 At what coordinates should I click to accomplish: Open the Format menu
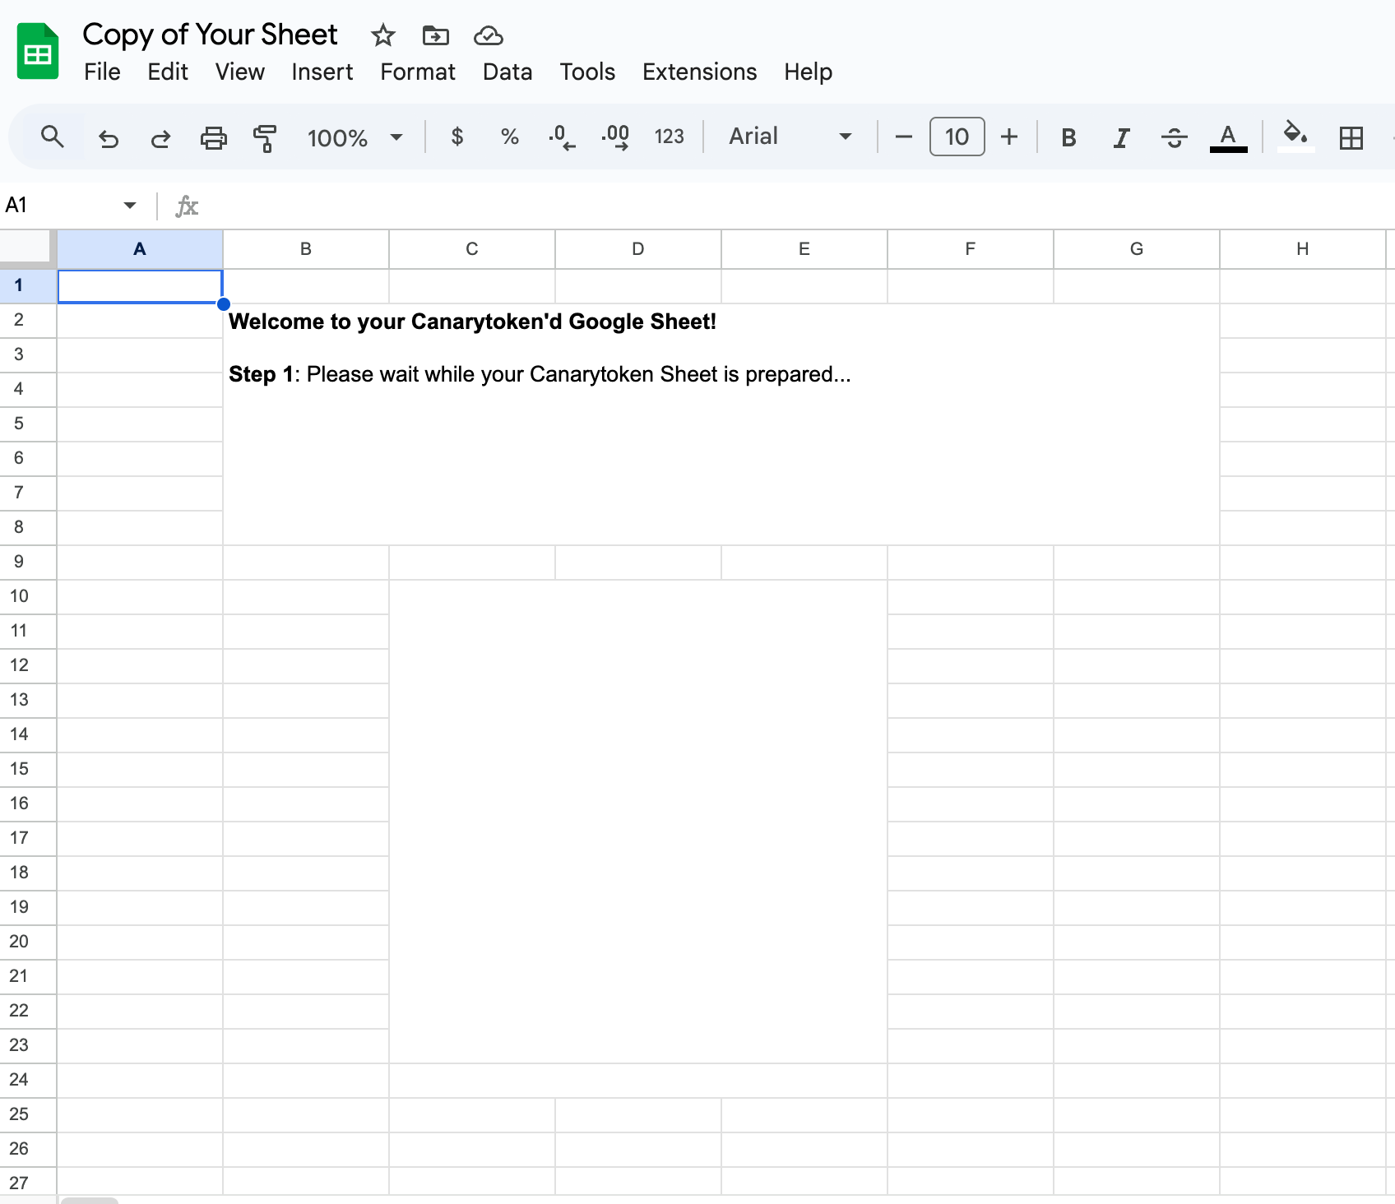pos(417,72)
